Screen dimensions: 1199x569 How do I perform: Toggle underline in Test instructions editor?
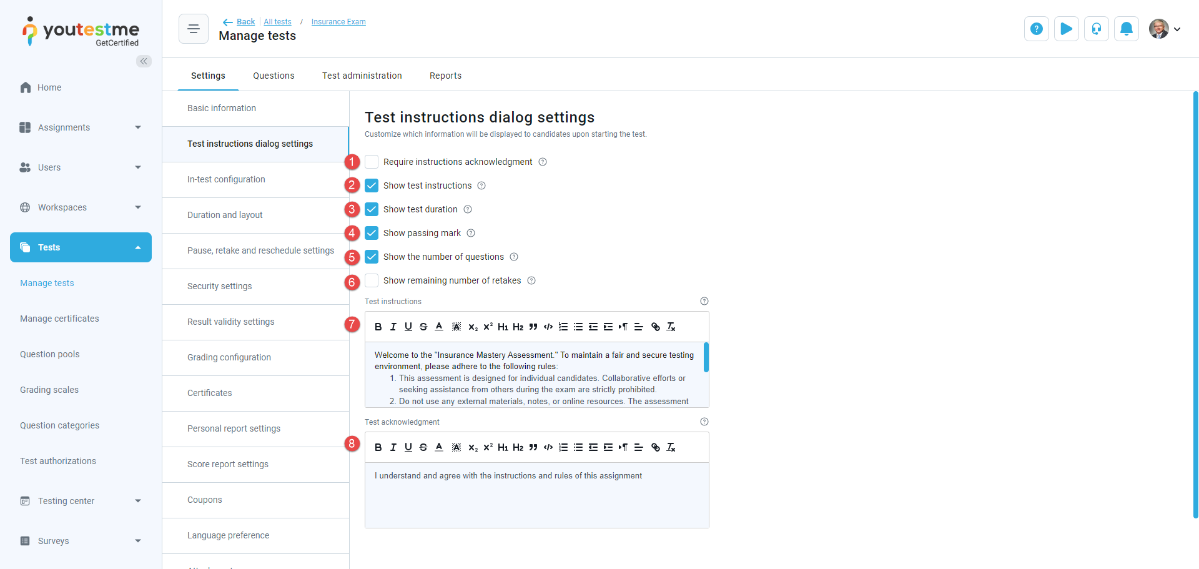pos(408,327)
